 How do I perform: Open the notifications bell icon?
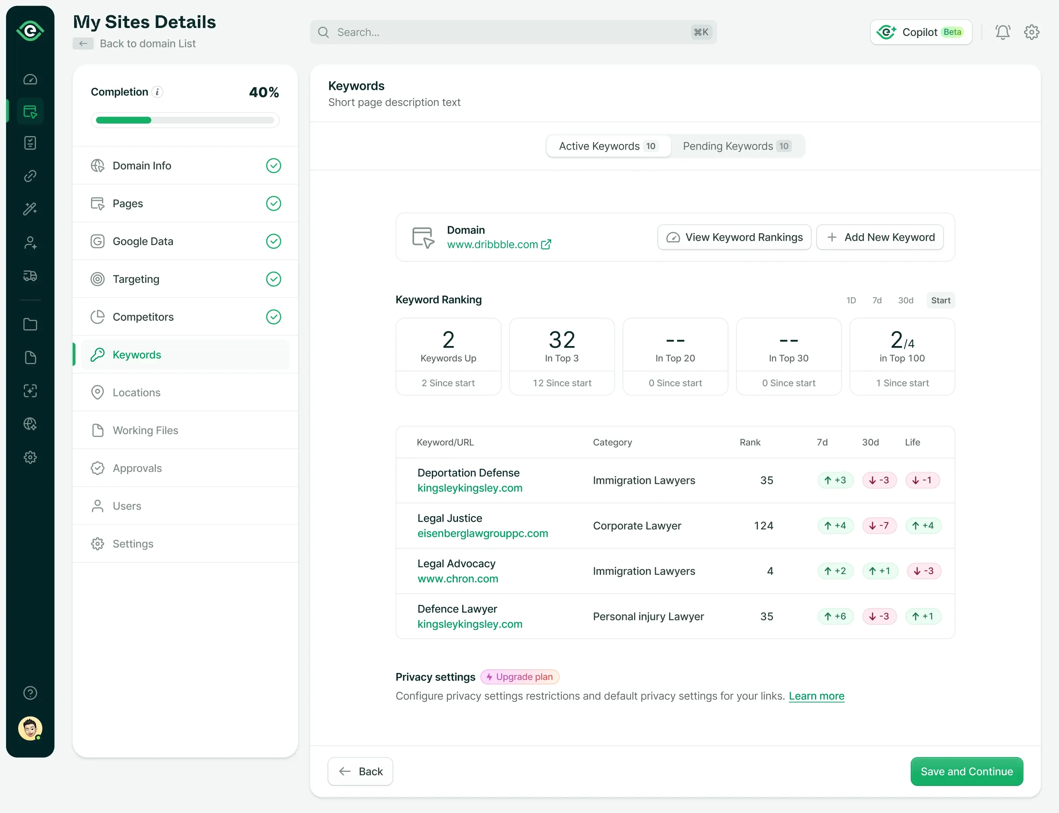(x=1002, y=32)
